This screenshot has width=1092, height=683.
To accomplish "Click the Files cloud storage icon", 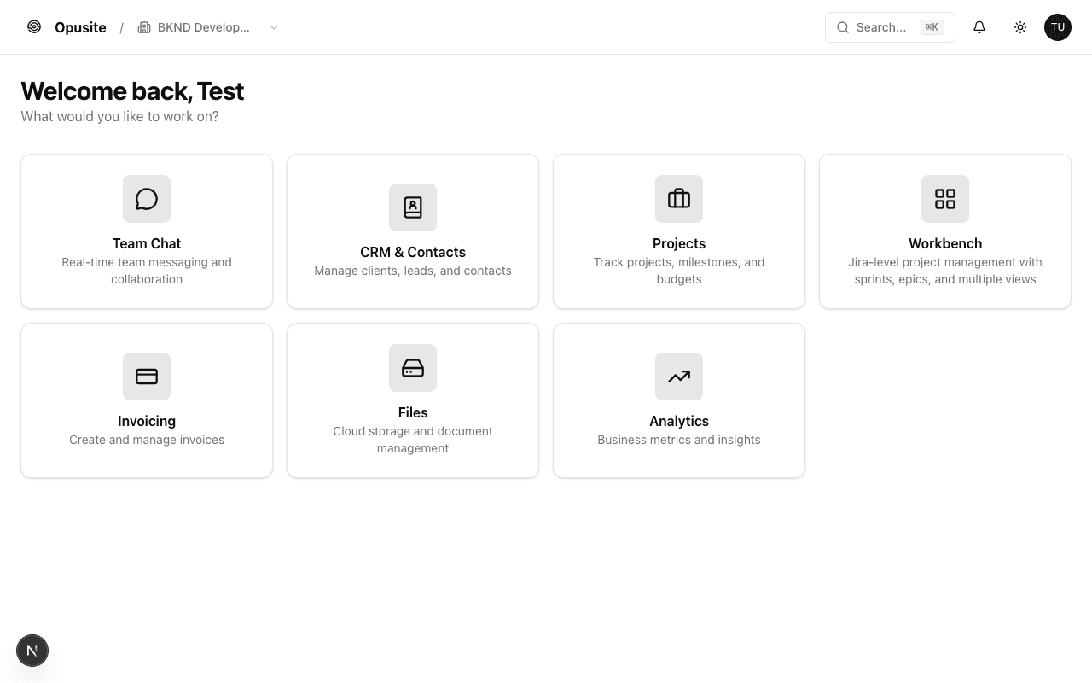I will (x=413, y=368).
